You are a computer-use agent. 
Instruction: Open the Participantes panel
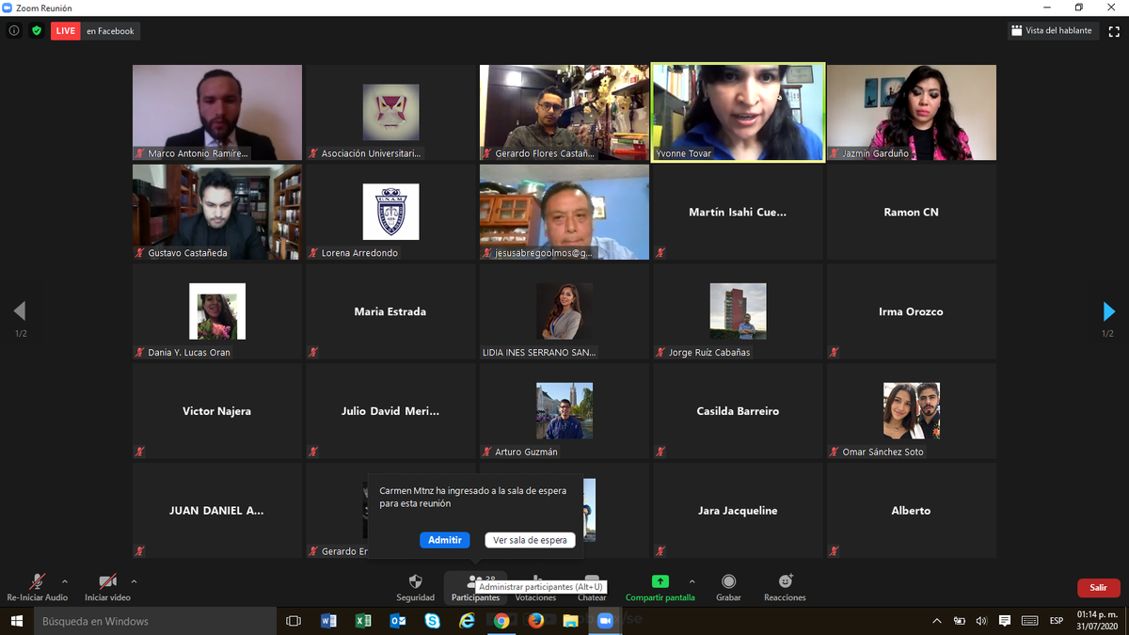[475, 588]
